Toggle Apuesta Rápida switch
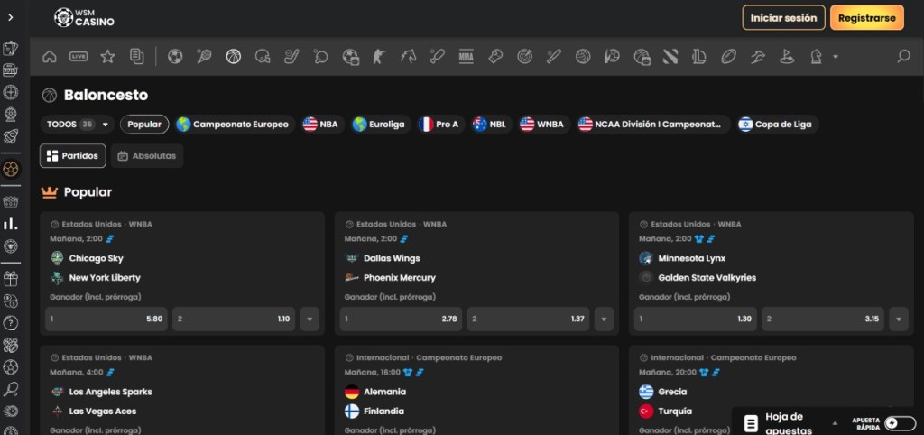The width and height of the screenshot is (924, 435). pyautogui.click(x=900, y=423)
